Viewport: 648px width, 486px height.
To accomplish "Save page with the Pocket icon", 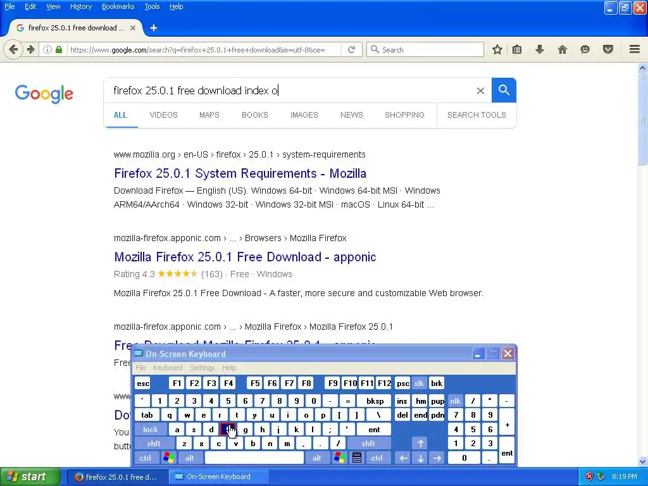I will (x=608, y=49).
